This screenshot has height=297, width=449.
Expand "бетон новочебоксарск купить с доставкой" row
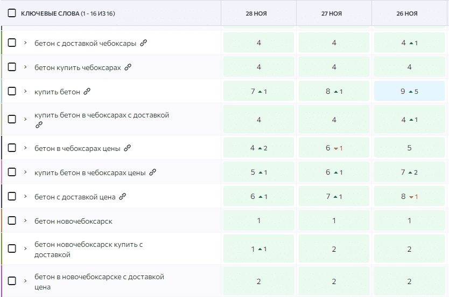click(x=25, y=248)
